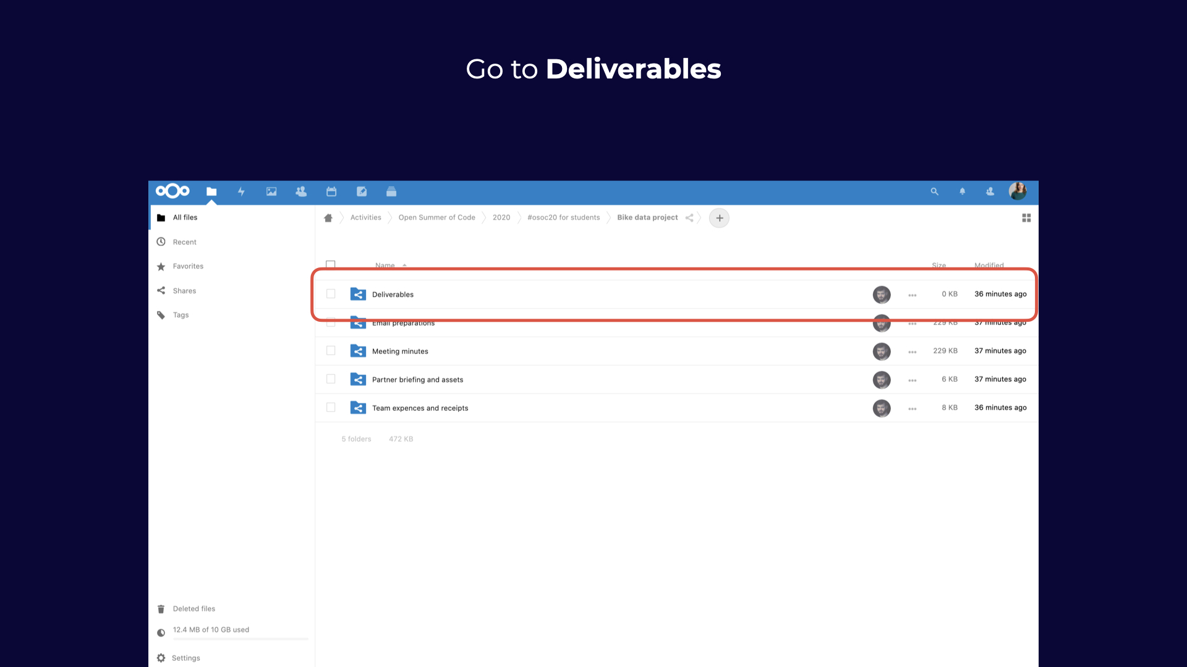The width and height of the screenshot is (1187, 667).
Task: Click the notifications bell icon
Action: (961, 191)
